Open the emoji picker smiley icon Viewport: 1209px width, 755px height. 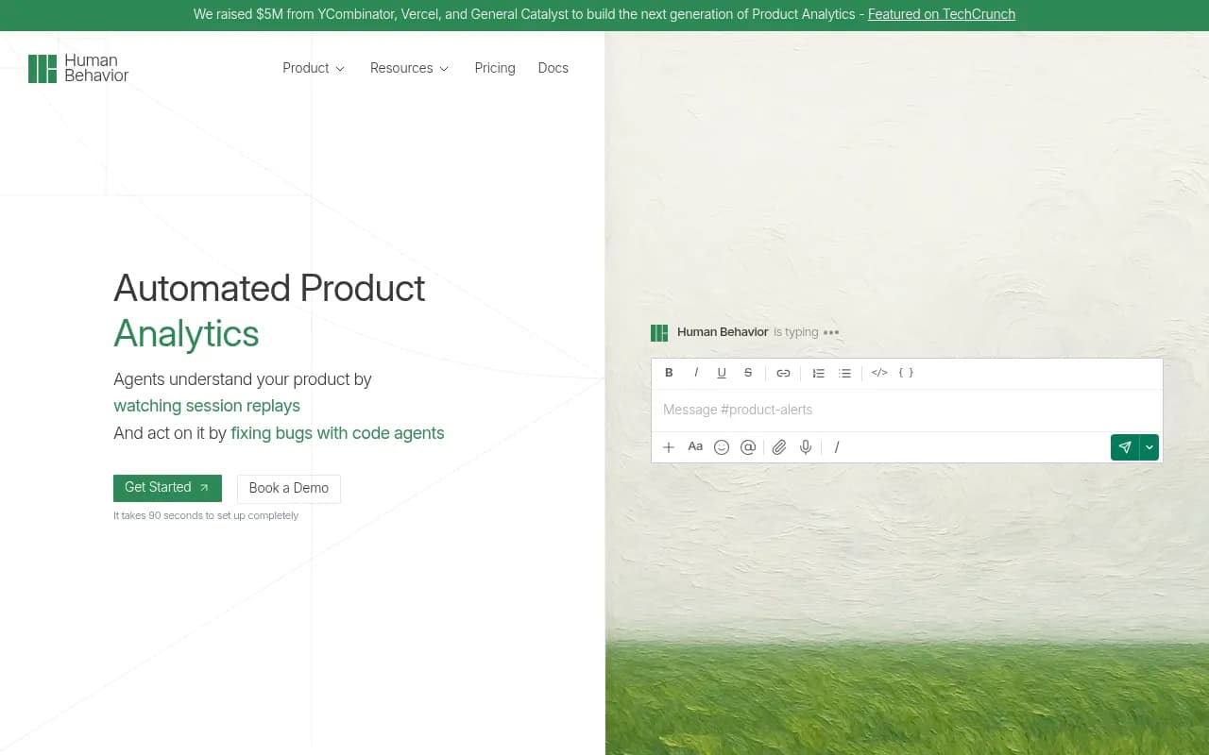[722, 447]
